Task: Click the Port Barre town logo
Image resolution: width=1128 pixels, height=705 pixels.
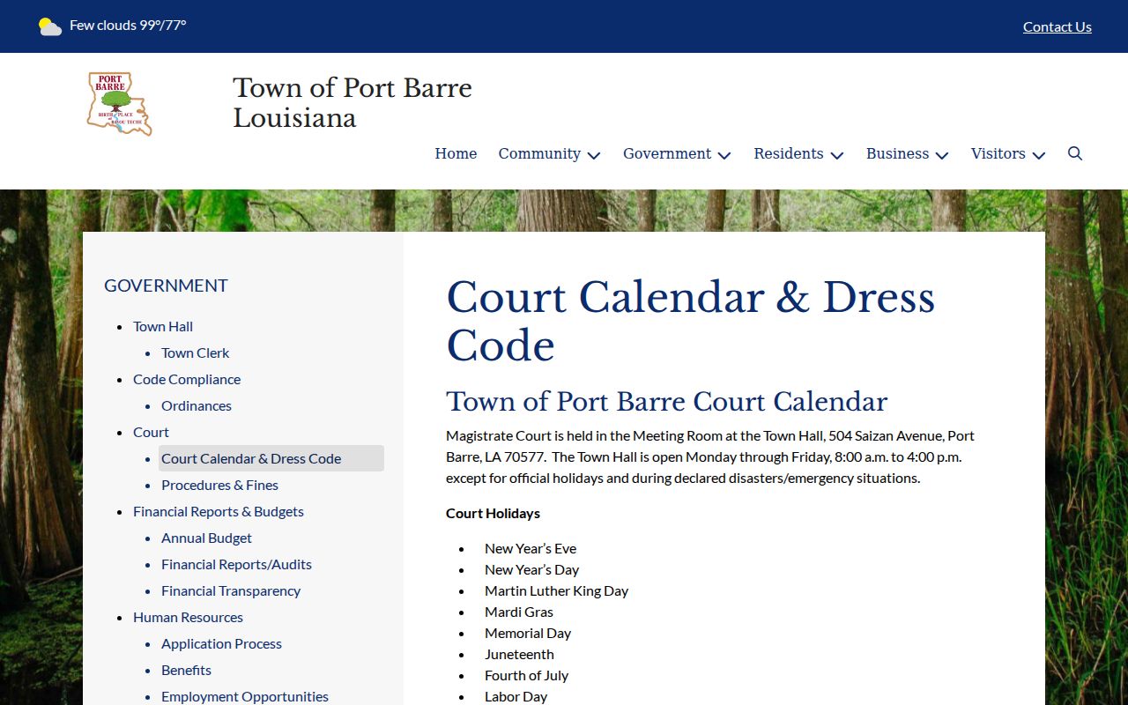Action: pyautogui.click(x=120, y=104)
